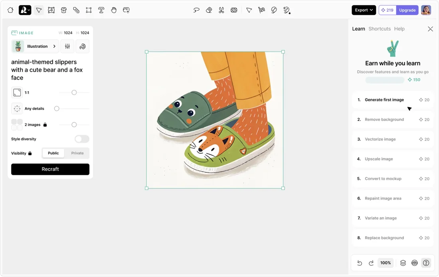The width and height of the screenshot is (439, 277).
Task: Choose the t-shirt mockup tool
Action: (64, 10)
